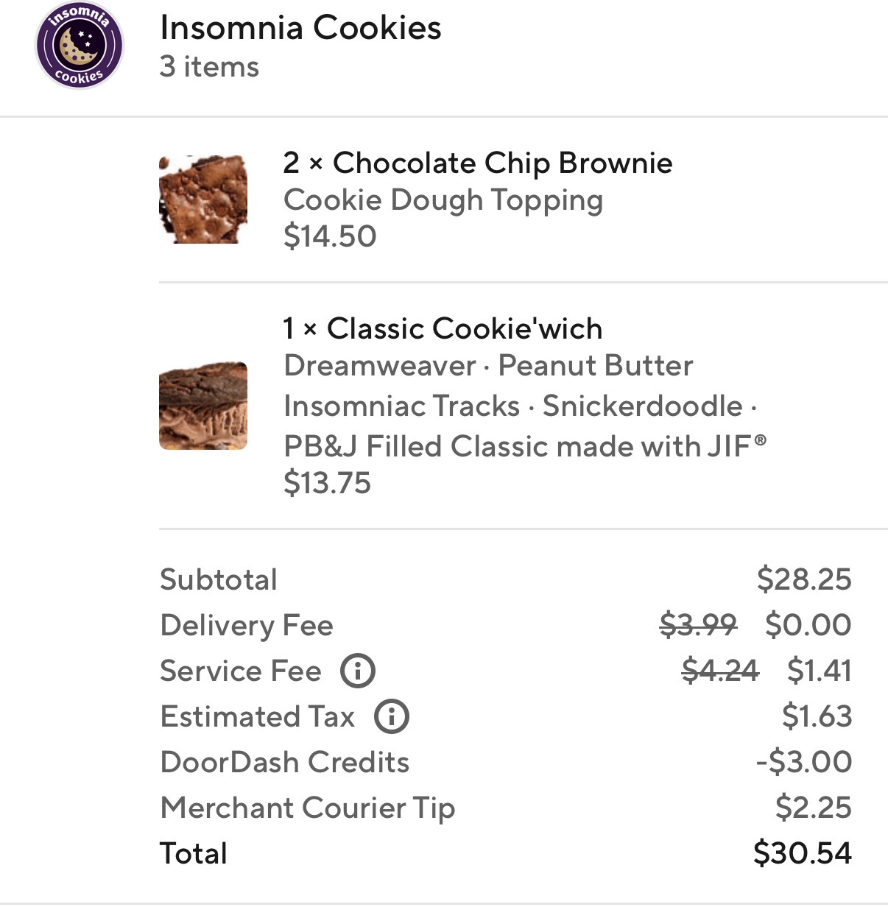Image resolution: width=888 pixels, height=907 pixels.
Task: Open the Estimated Tax info tooltip
Action: coord(392,716)
